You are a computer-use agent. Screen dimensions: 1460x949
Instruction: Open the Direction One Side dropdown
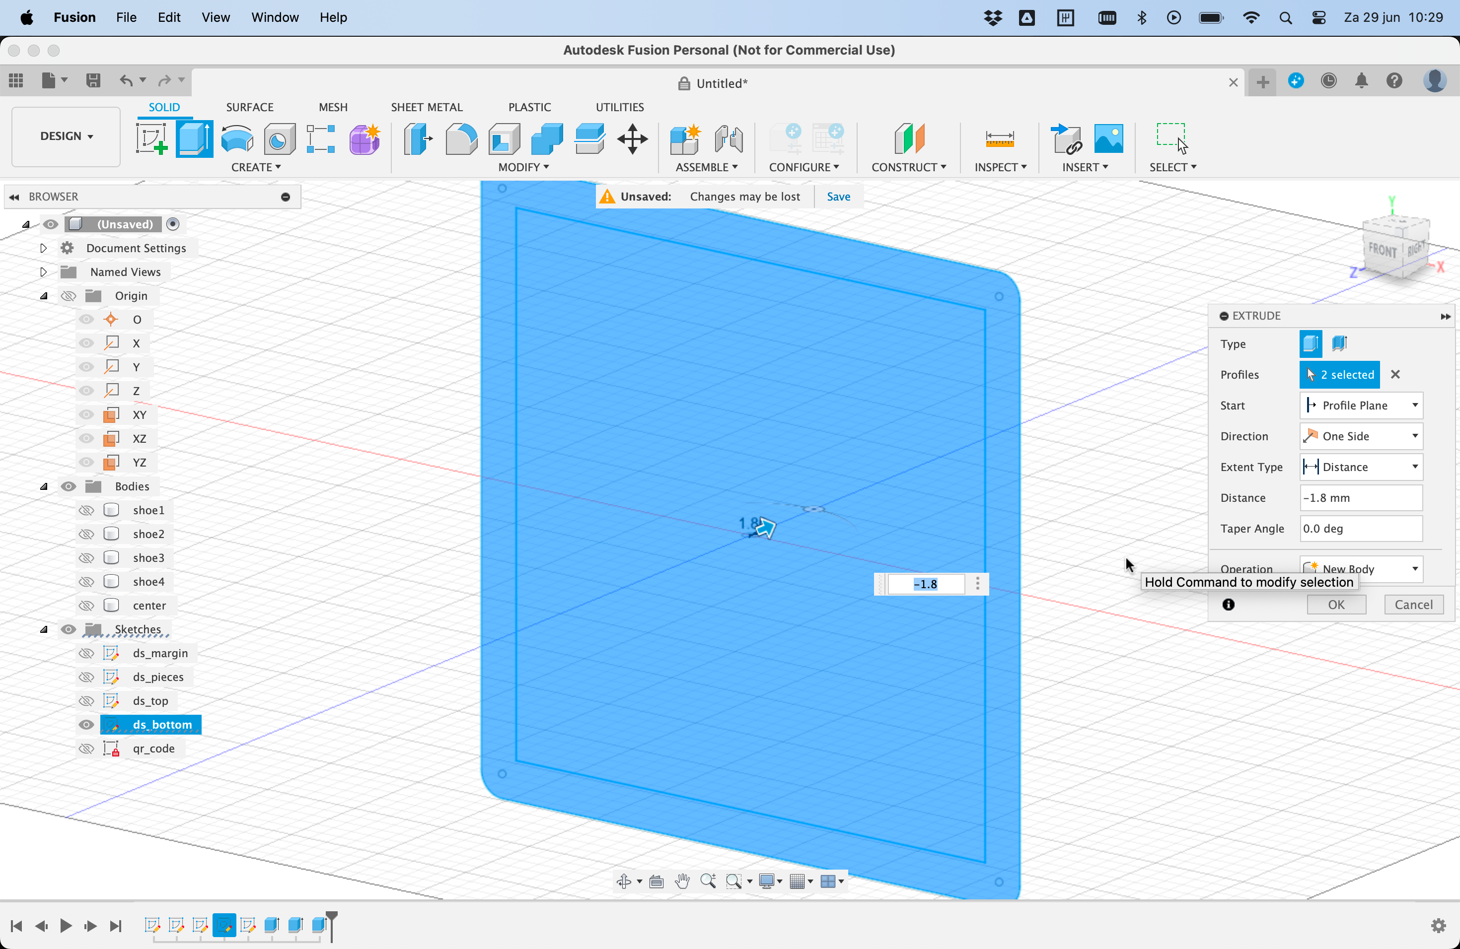click(1361, 436)
